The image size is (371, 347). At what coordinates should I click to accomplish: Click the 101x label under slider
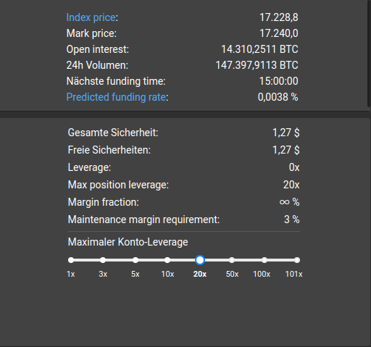pos(293,274)
